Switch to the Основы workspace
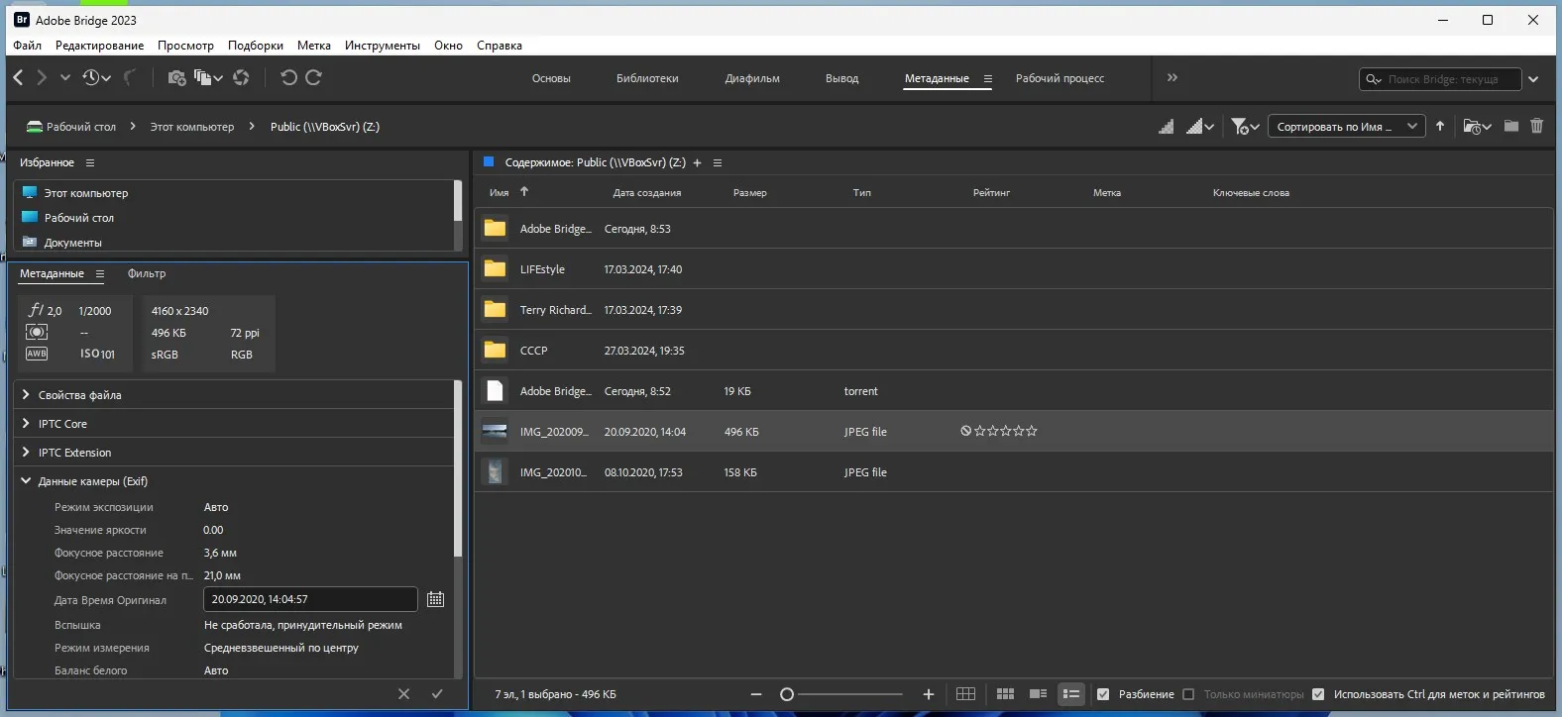This screenshot has height=717, width=1562. pyautogui.click(x=551, y=78)
